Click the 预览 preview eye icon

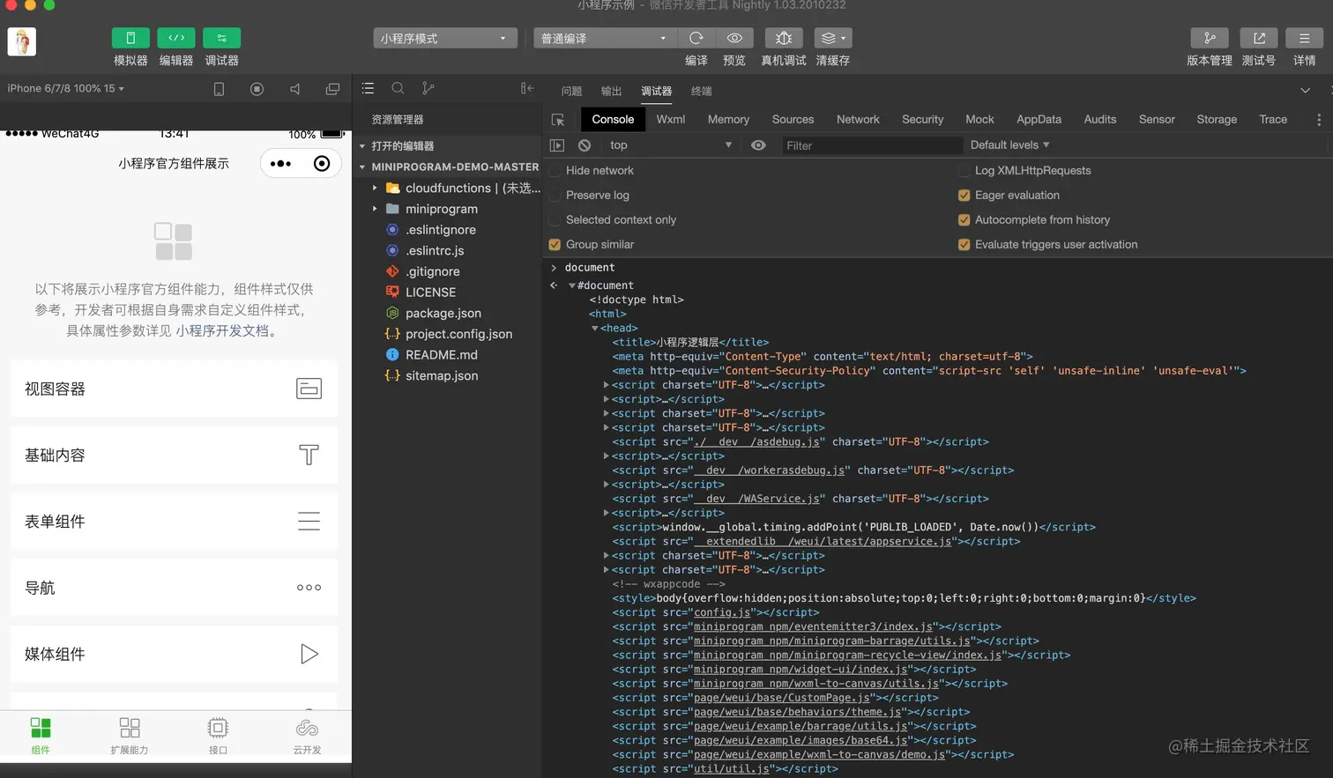(734, 38)
